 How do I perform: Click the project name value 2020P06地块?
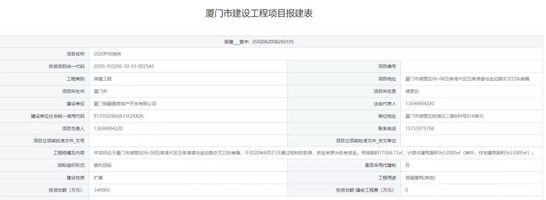click(108, 54)
